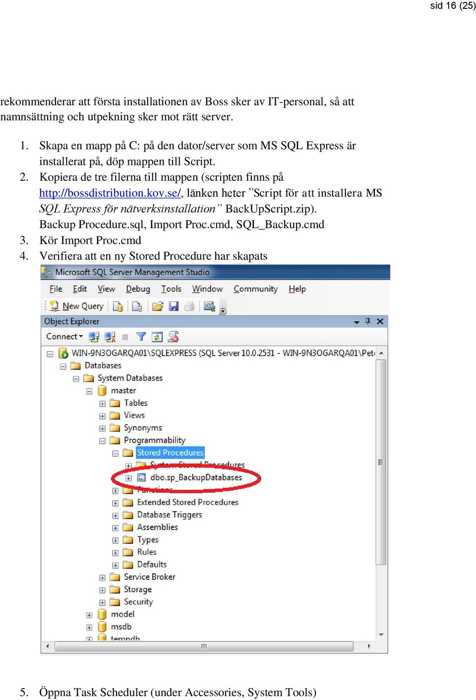Select the Programmability folder label
The image size is (476, 700).
pos(155,440)
